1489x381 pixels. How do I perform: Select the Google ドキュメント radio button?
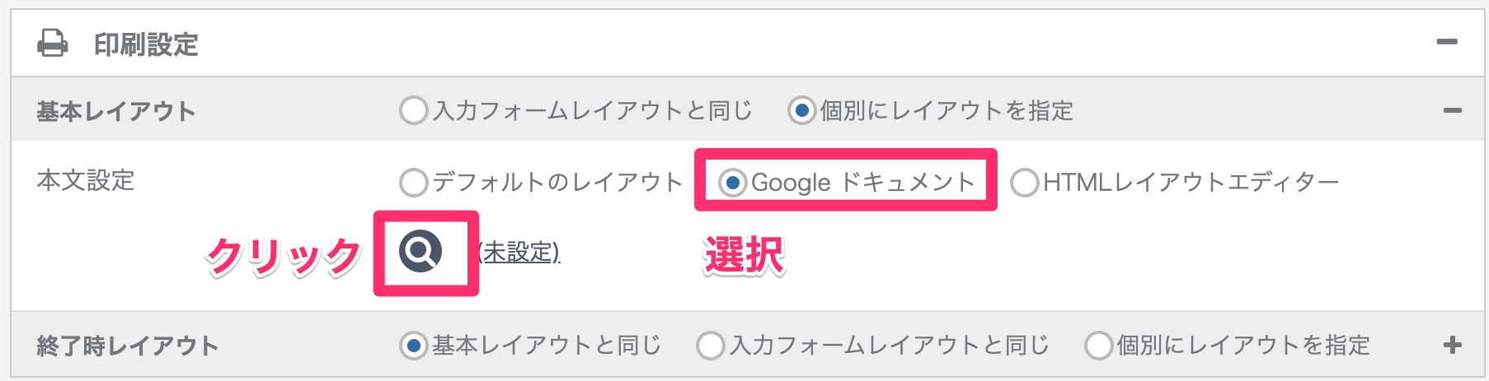click(x=732, y=182)
